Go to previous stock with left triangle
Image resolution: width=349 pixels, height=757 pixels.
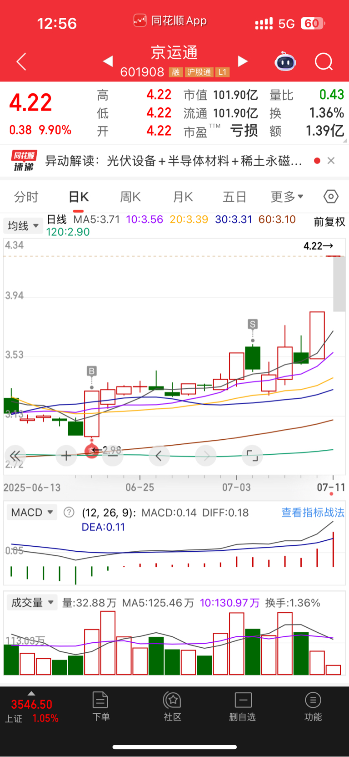108,61
